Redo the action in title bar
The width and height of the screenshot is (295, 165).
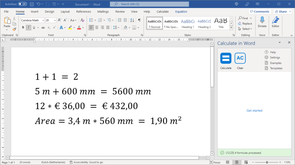coord(48,4)
